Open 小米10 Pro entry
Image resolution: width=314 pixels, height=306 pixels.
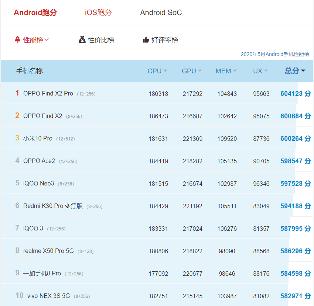pos(38,138)
